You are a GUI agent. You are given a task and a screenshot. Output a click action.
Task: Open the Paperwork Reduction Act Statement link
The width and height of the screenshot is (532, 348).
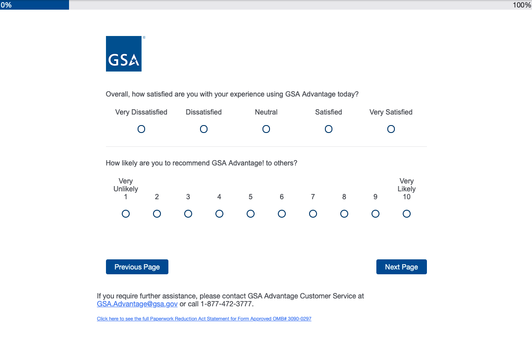click(204, 319)
